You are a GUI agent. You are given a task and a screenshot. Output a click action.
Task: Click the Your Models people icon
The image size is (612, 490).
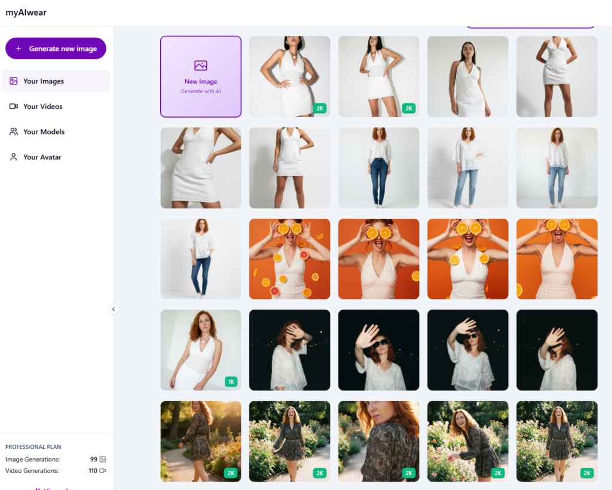pyautogui.click(x=13, y=132)
